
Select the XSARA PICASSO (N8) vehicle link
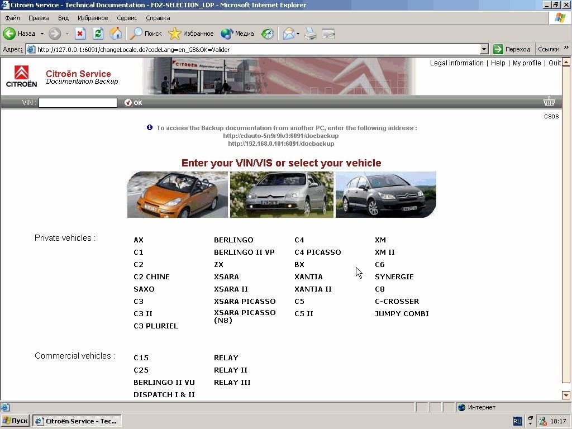click(245, 317)
